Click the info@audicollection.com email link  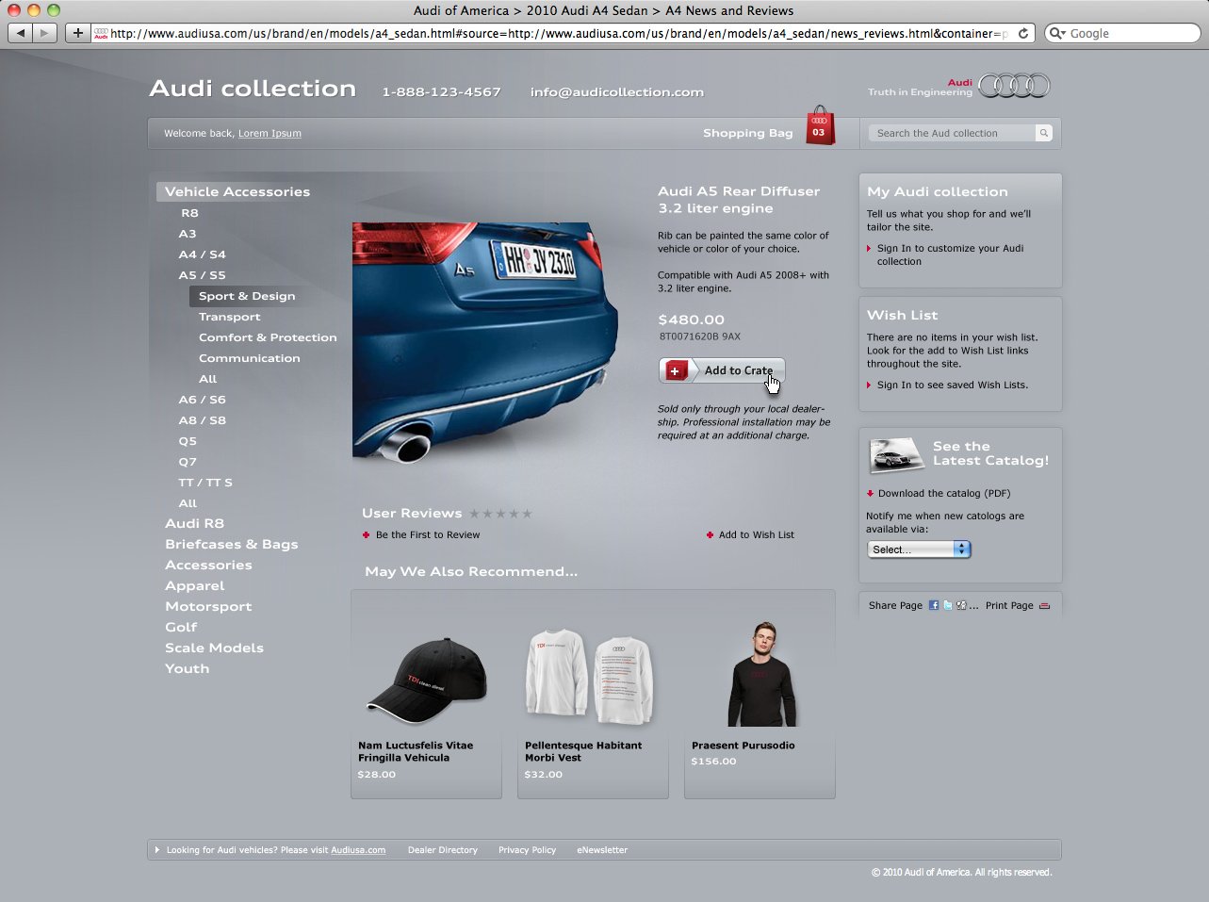616,91
